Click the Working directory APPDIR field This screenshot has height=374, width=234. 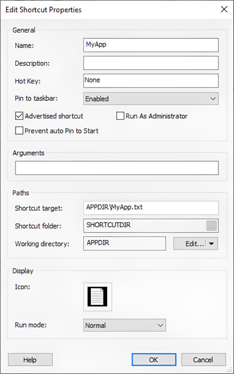(124, 244)
